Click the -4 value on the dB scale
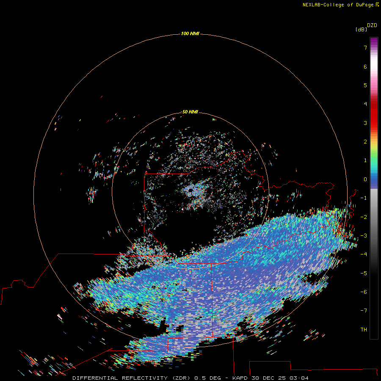 (x=364, y=254)
